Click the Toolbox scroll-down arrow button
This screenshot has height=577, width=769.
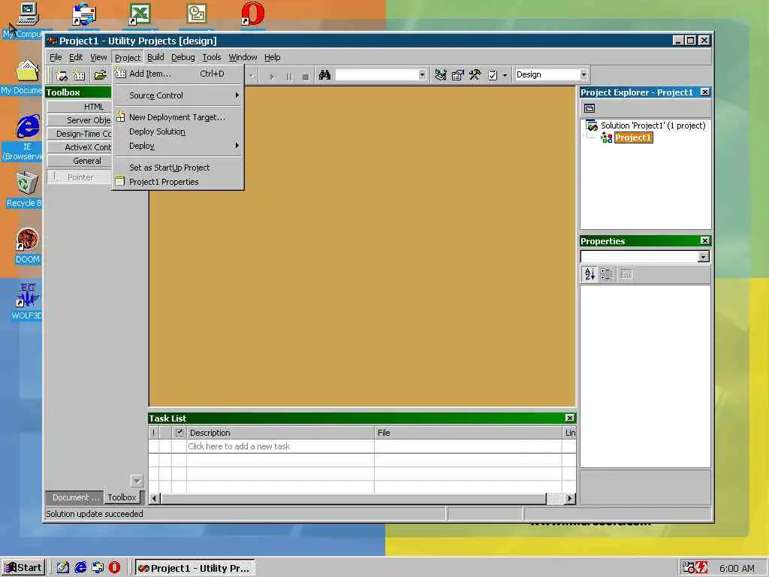coord(137,481)
